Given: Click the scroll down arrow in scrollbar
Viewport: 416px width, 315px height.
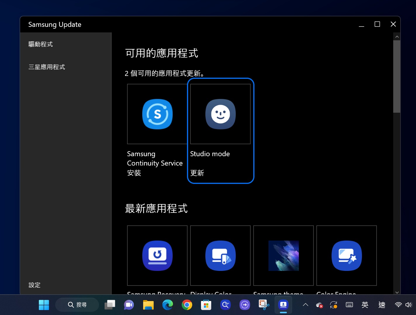Looking at the screenshot, I should [397, 292].
